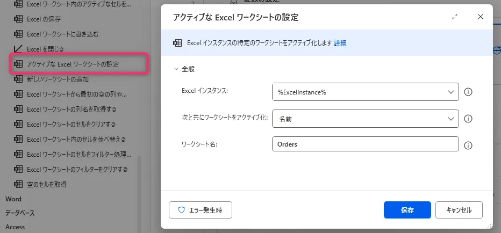
Task: Select the データベース action group
Action: (20, 213)
